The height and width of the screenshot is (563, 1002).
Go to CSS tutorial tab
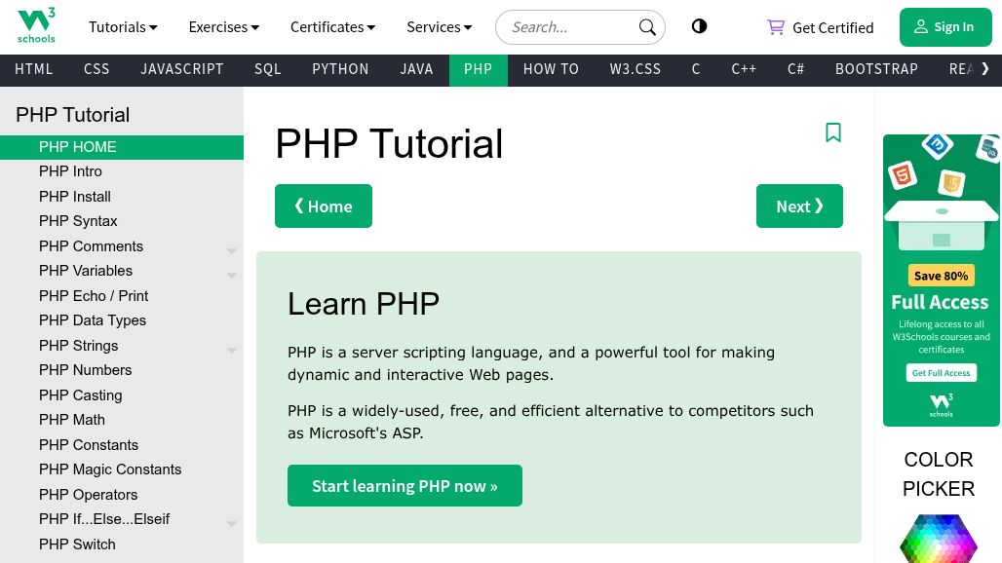click(x=96, y=69)
